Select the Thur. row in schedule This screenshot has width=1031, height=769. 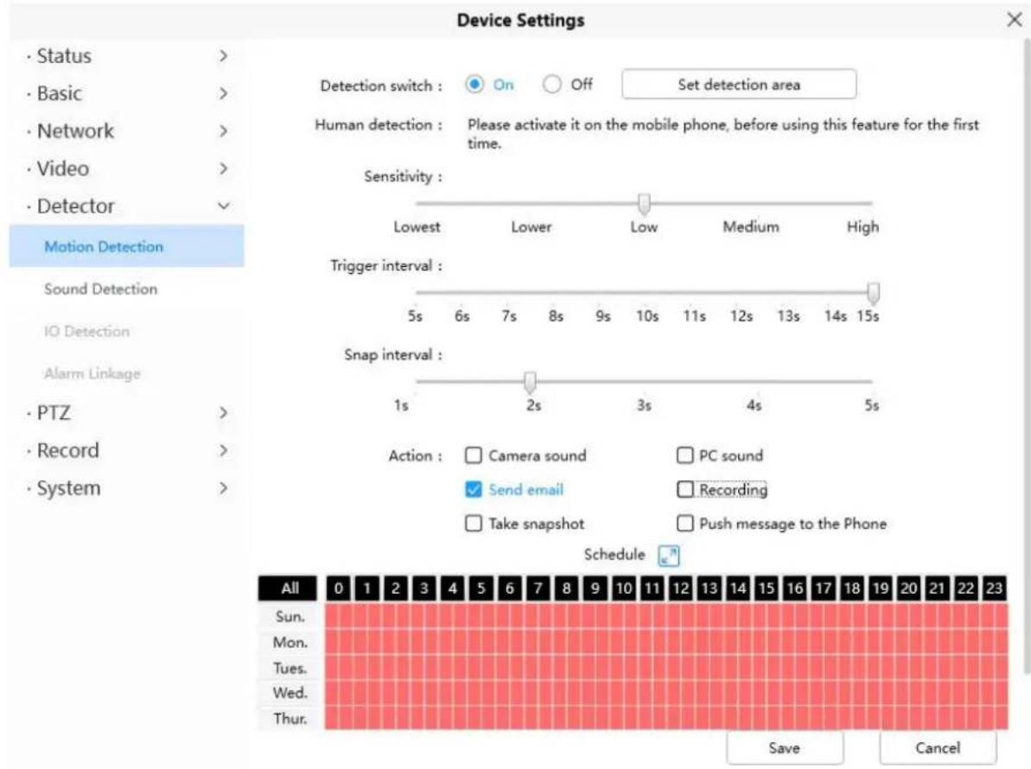pos(290,718)
